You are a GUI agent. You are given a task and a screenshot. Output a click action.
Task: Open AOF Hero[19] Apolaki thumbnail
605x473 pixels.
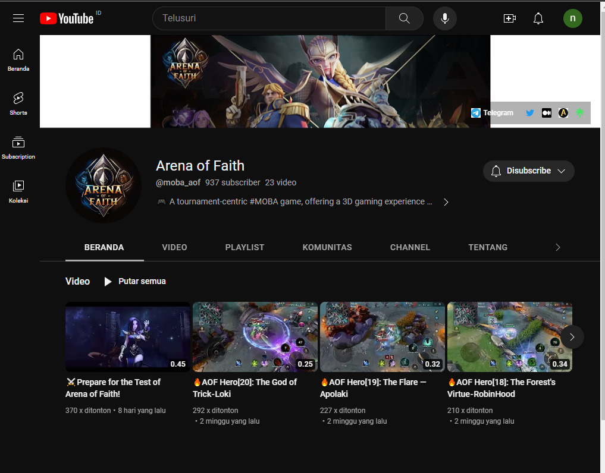point(383,337)
